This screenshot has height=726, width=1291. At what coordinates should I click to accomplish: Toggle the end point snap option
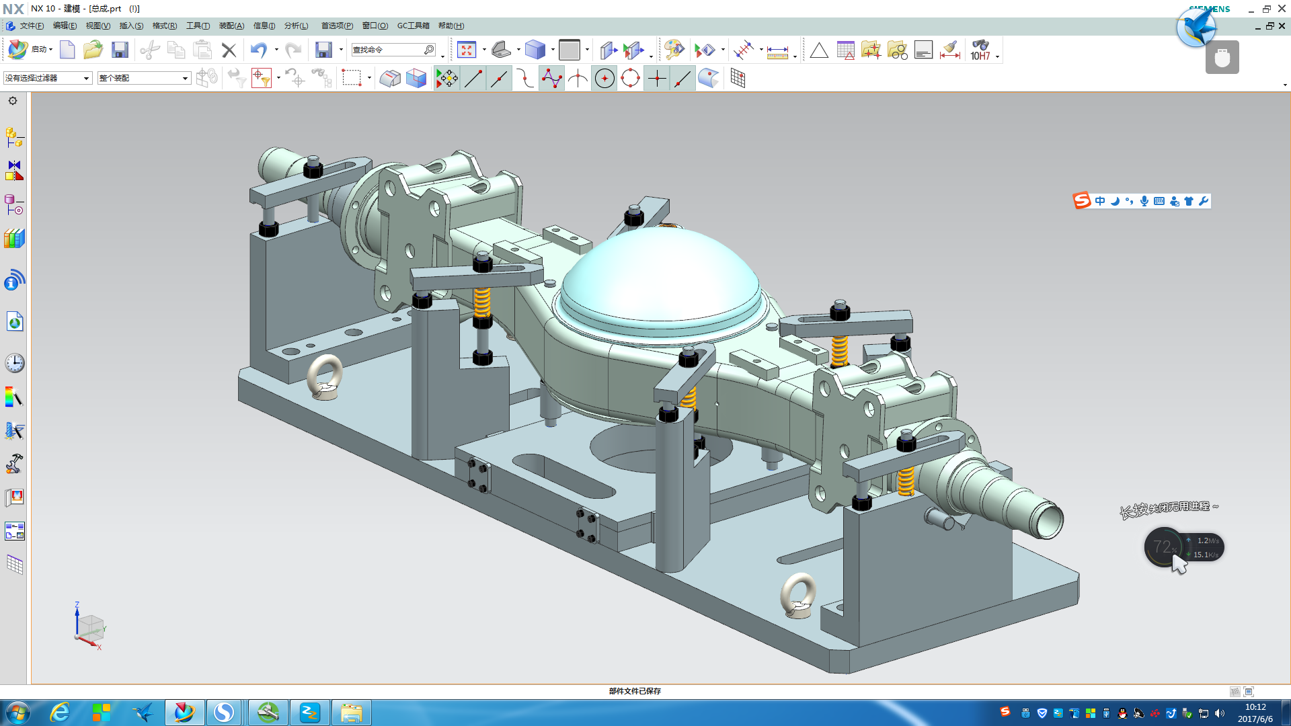[x=473, y=79]
